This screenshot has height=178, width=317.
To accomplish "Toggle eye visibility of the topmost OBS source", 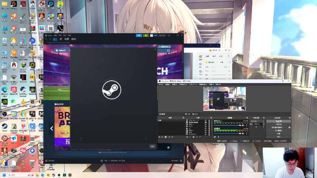I will click(206, 121).
